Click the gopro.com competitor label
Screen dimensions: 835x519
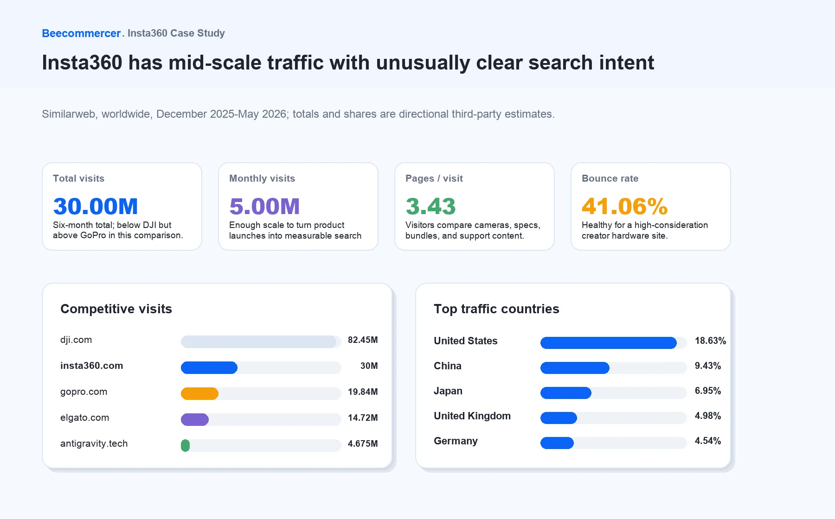tap(83, 392)
